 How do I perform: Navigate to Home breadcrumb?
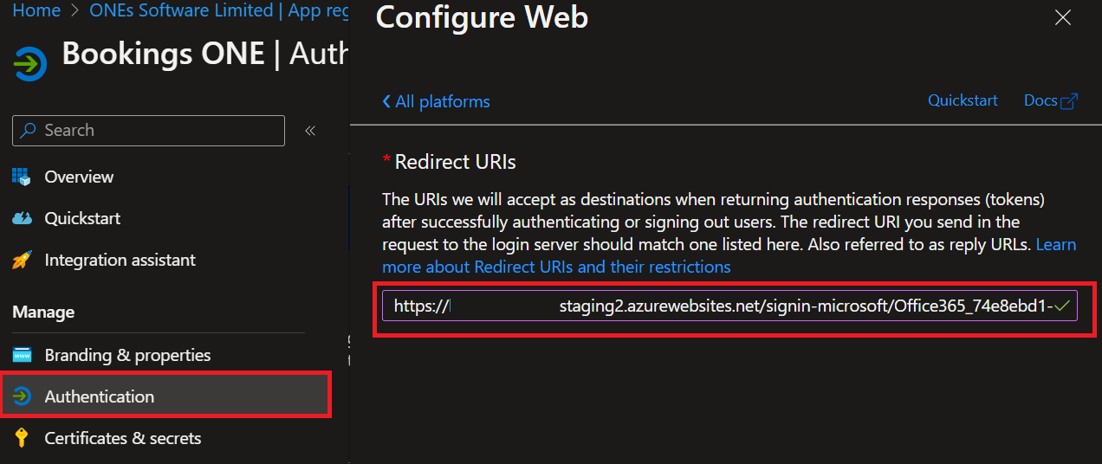click(x=36, y=10)
